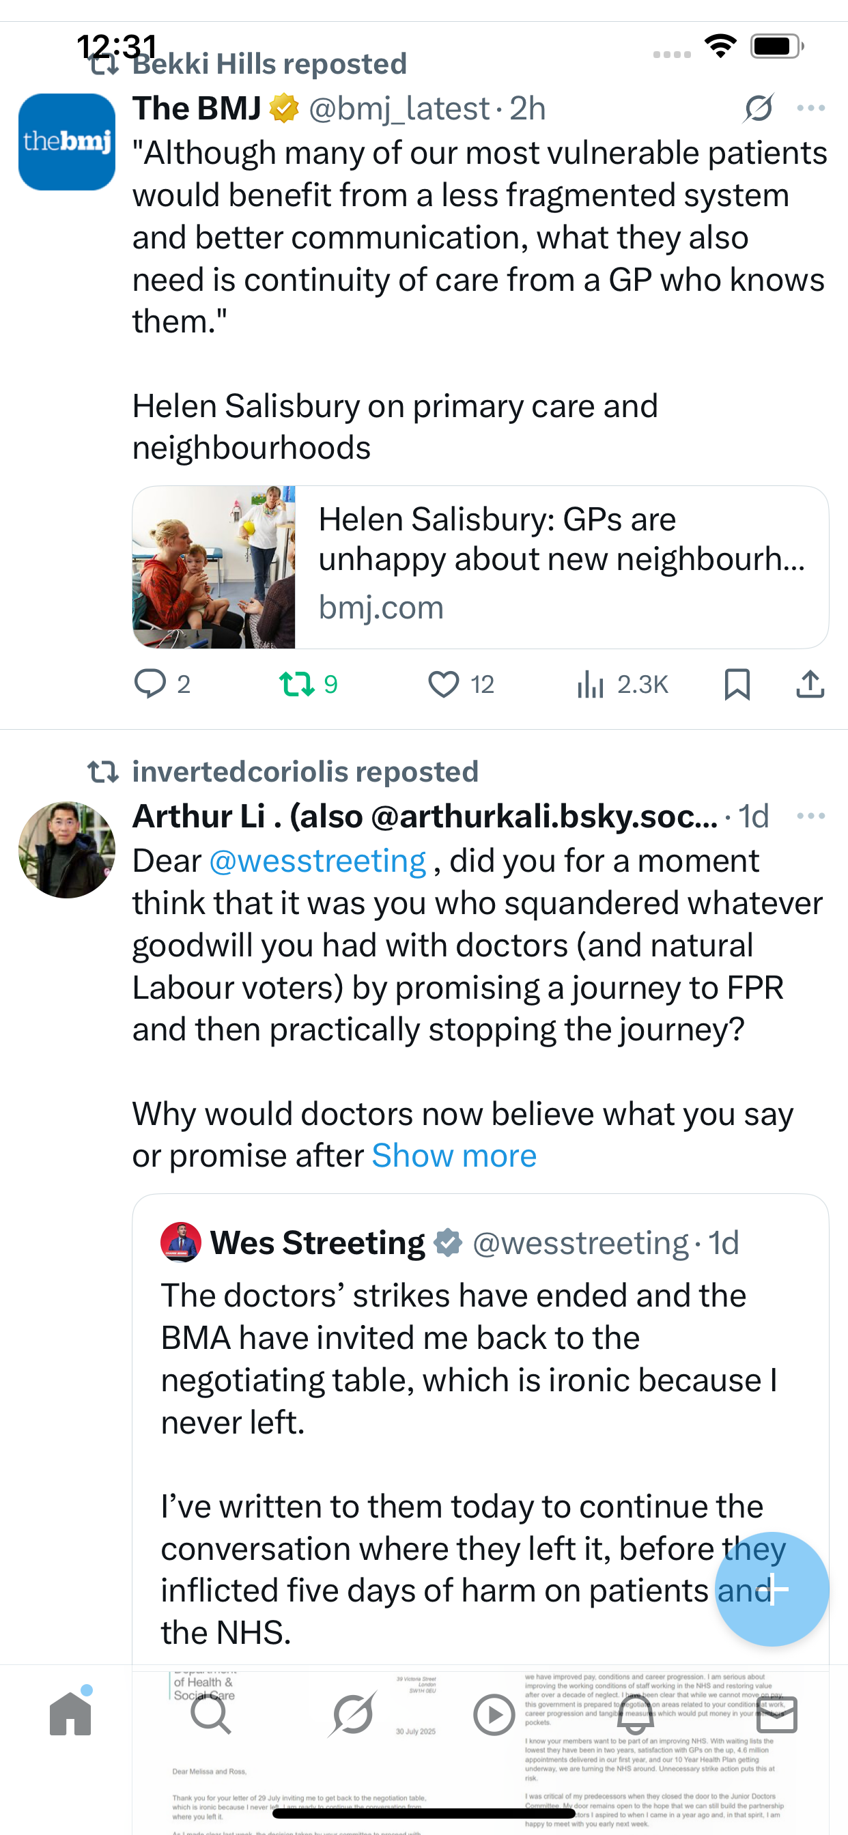Open The BMJ profile avatar
The width and height of the screenshot is (848, 1835).
[x=67, y=142]
